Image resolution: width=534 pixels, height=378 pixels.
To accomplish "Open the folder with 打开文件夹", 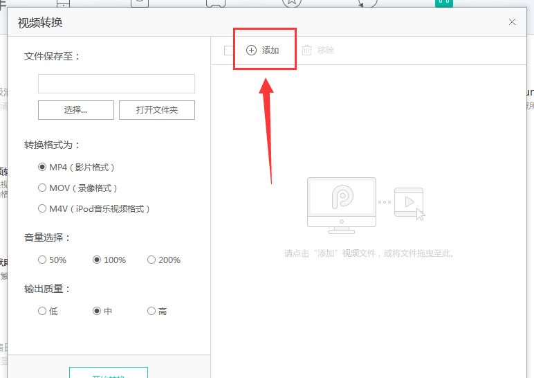I will tap(157, 110).
